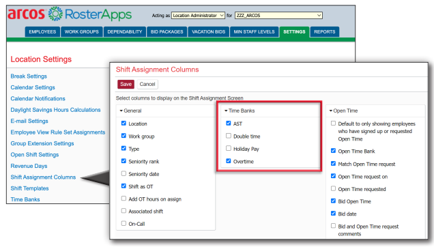This screenshot has height=247, width=434.
Task: Uncheck the Seniority rank checkbox
Action: click(x=124, y=161)
